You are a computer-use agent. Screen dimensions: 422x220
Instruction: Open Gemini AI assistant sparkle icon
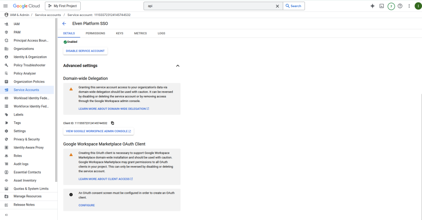[373, 6]
